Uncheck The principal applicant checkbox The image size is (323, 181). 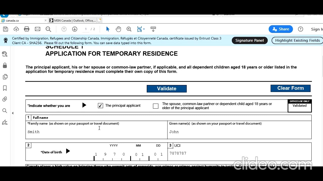point(100,106)
